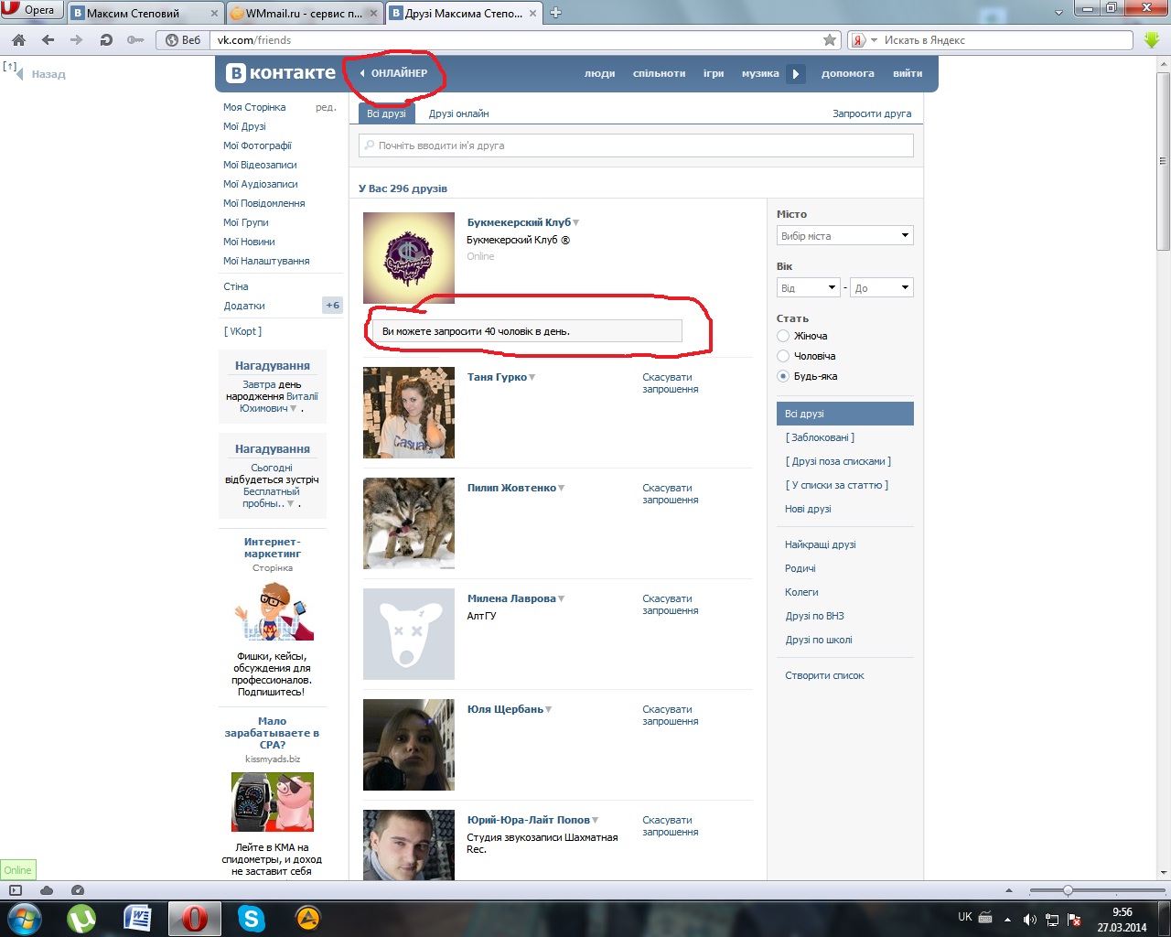Click the volume speaker tray icon
Screen dimensions: 1171x937
point(1030,920)
